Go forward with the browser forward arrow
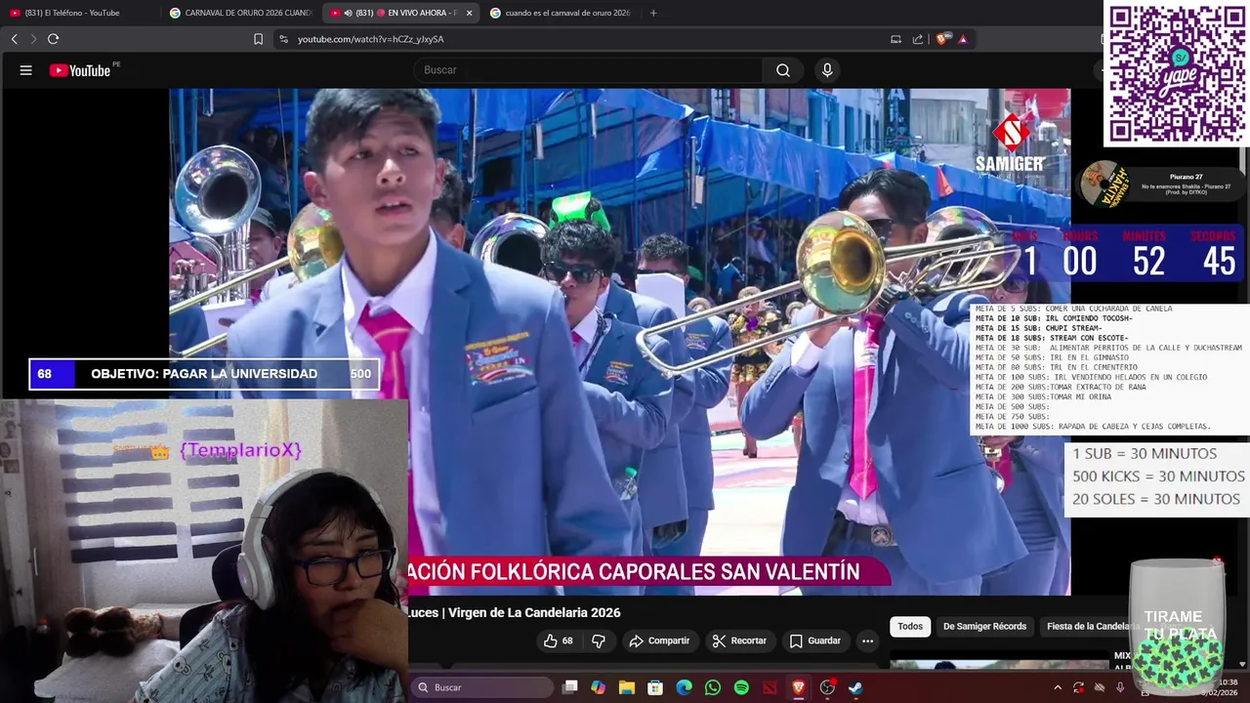The image size is (1250, 703). (33, 39)
